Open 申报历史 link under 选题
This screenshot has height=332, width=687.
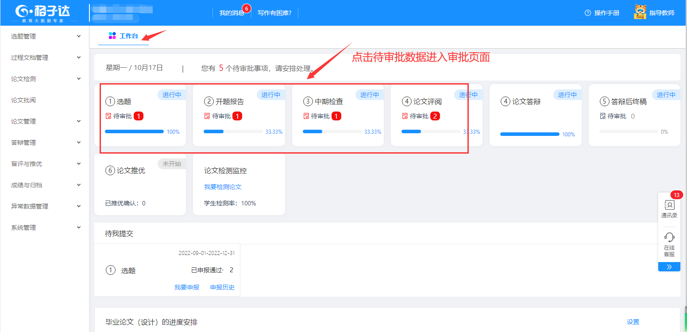222,287
